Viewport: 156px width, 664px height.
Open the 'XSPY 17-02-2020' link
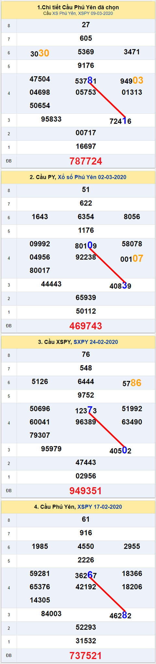coord(100,507)
